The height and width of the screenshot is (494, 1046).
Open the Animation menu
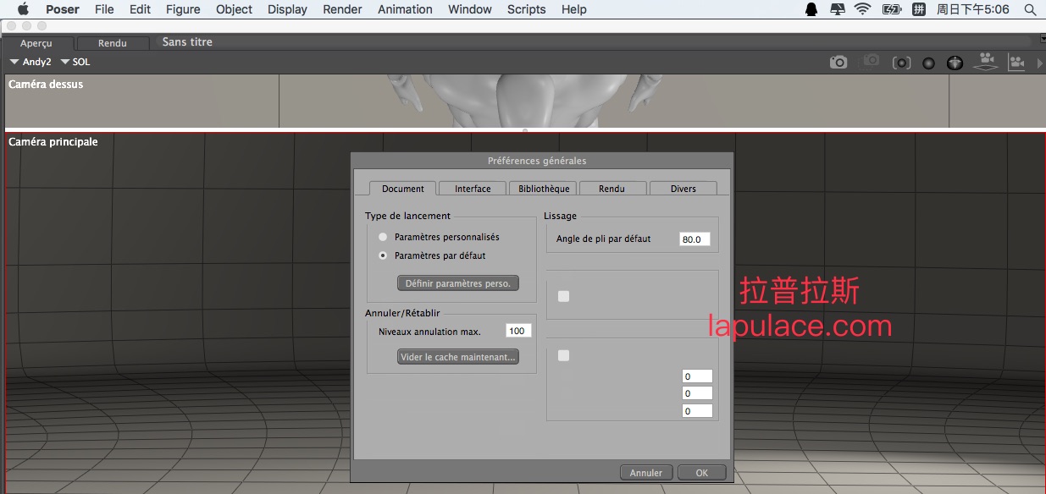click(405, 9)
